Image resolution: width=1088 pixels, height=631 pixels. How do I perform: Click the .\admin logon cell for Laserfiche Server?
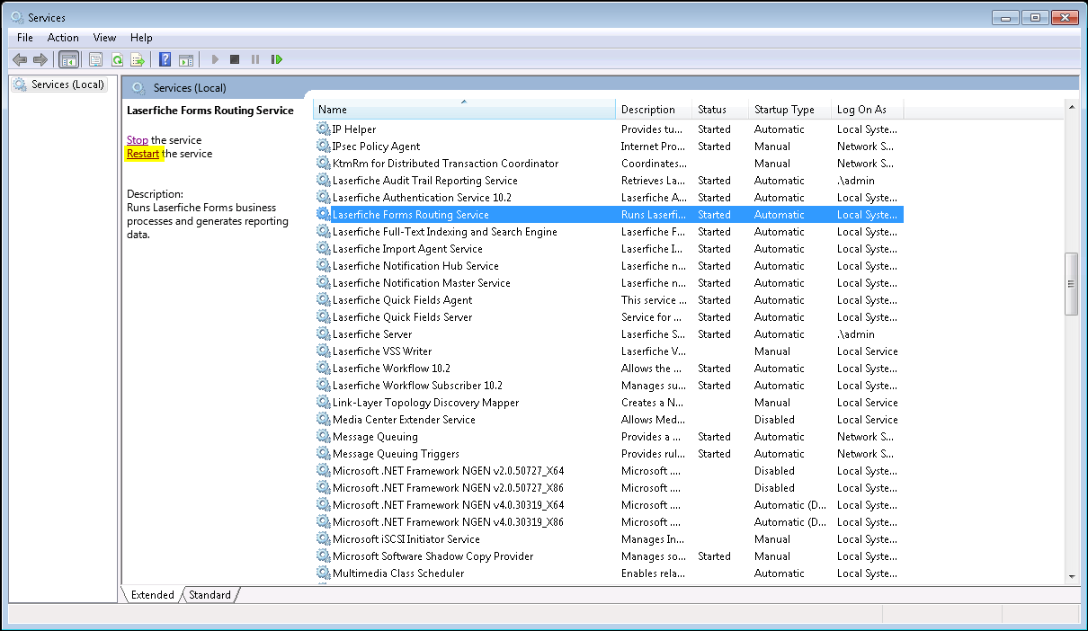(855, 334)
